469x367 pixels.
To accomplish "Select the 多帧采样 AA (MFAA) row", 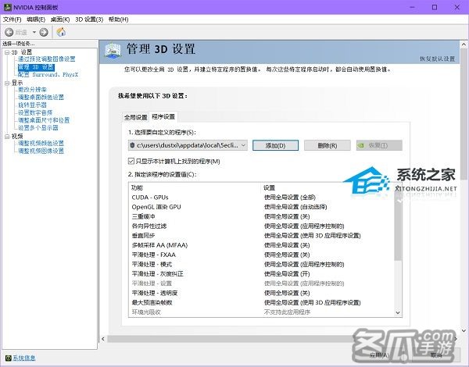I will click(261, 245).
